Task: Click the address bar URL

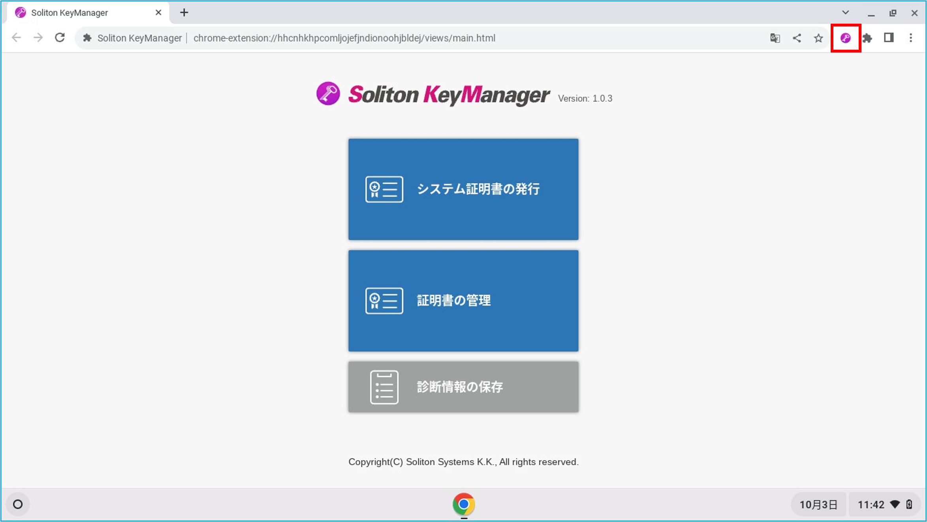Action: pos(344,38)
